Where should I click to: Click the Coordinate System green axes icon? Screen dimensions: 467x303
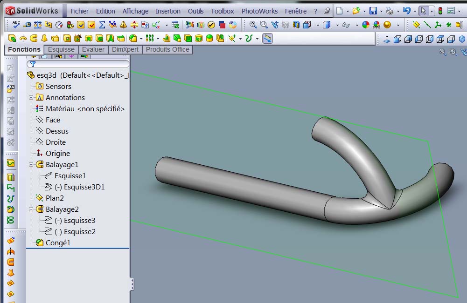pos(438,25)
